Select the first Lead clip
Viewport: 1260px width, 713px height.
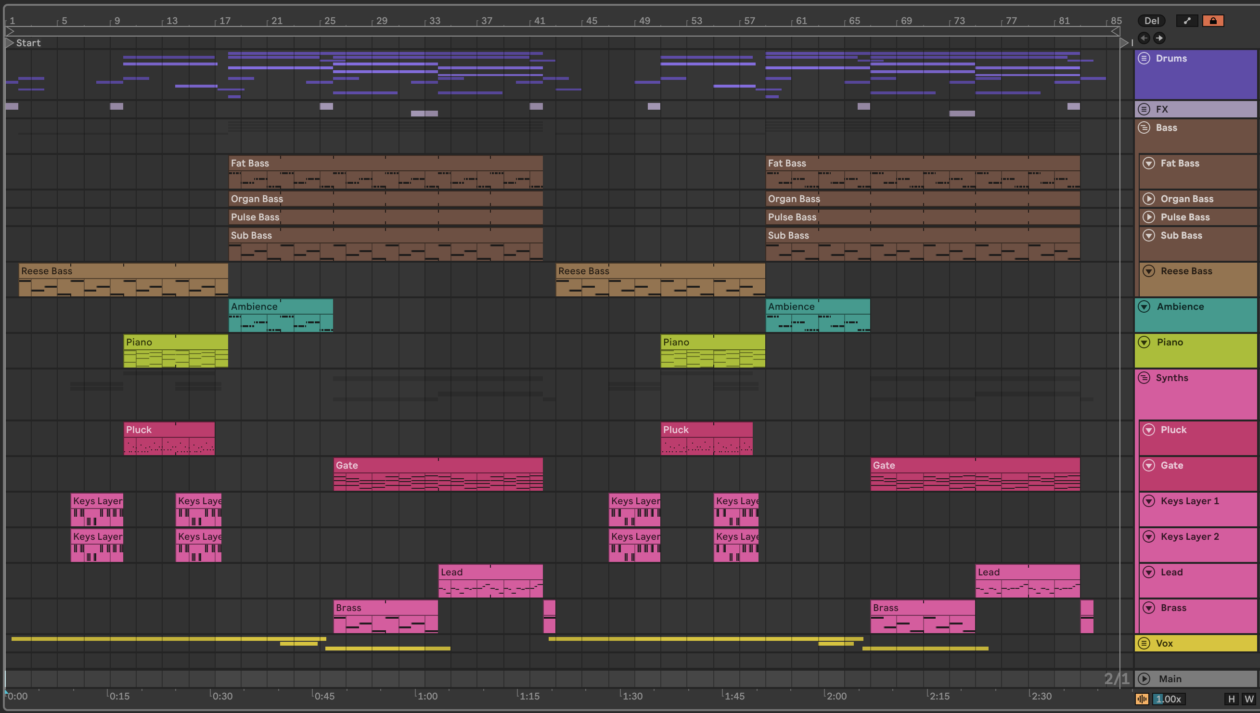click(490, 581)
